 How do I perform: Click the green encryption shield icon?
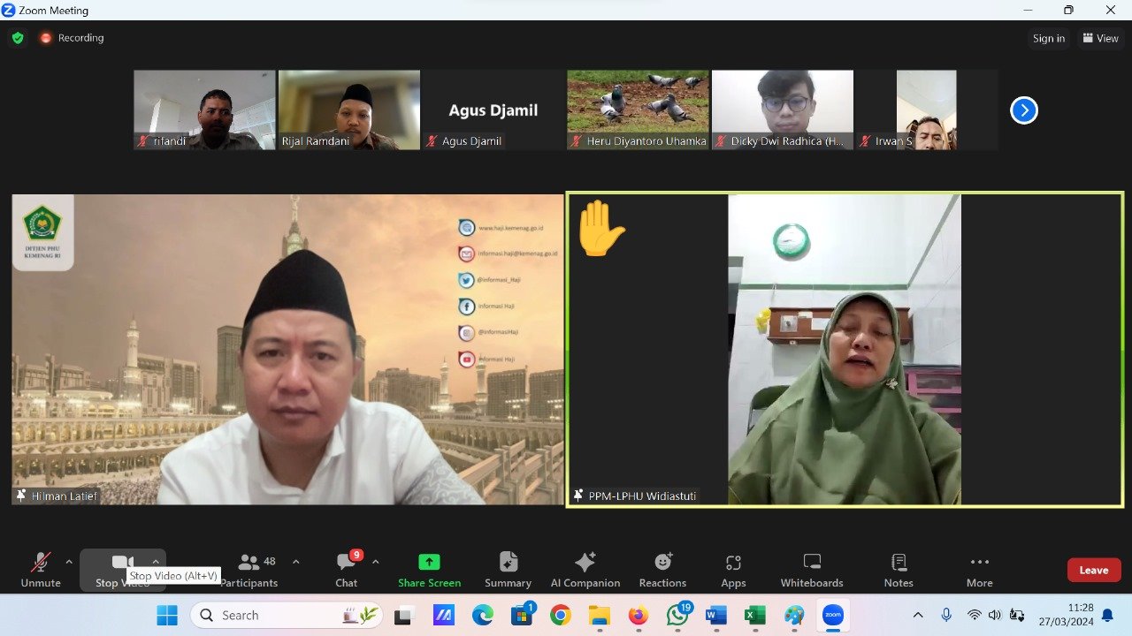point(18,38)
